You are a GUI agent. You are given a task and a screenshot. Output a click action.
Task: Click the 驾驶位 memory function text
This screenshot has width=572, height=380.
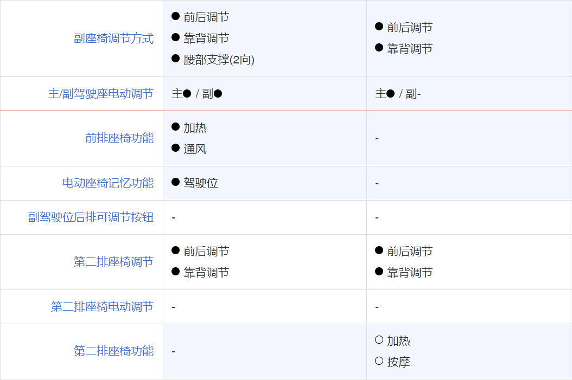(x=201, y=183)
